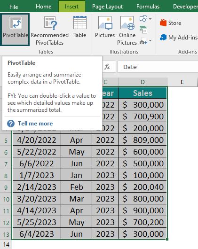Select column D header

pos(143,82)
